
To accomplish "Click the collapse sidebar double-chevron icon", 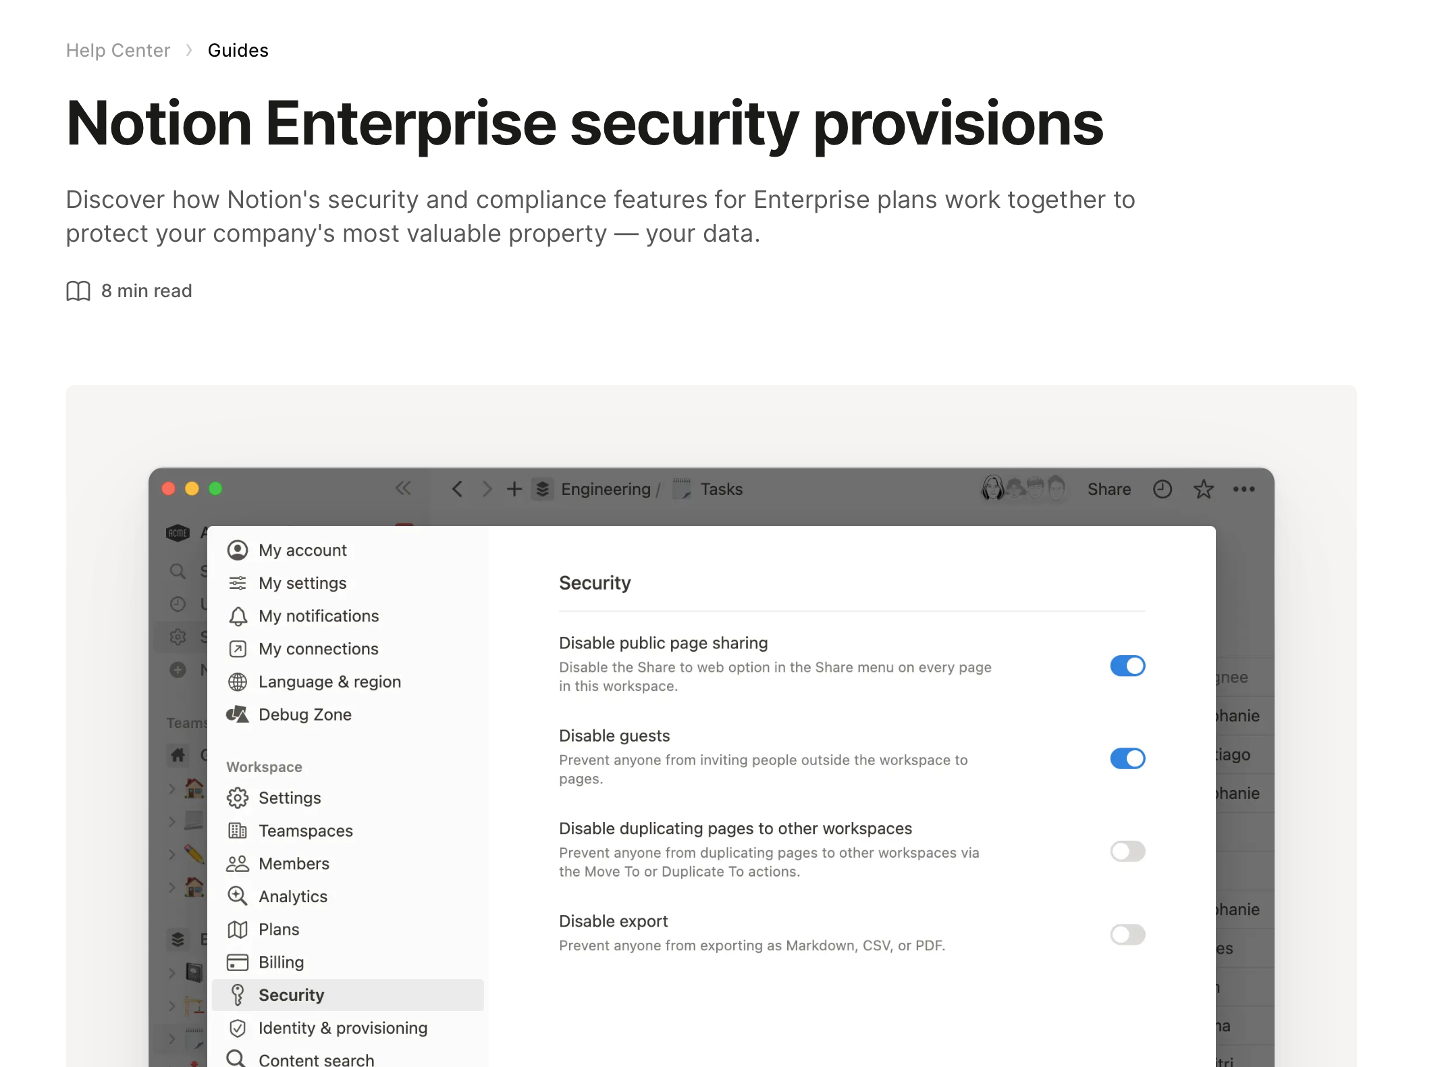I will 403,488.
